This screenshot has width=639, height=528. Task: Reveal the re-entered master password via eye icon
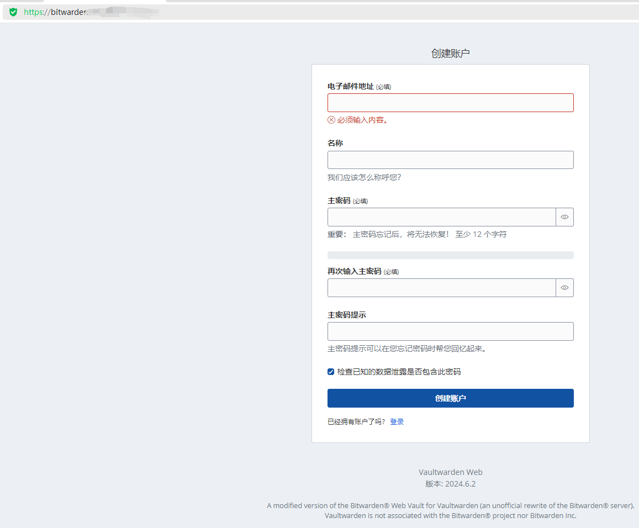pyautogui.click(x=564, y=288)
